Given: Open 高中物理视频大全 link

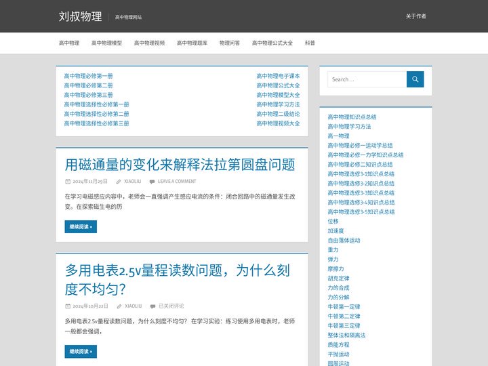Looking at the screenshot, I should click(279, 123).
